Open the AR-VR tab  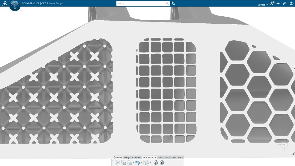click(x=167, y=157)
